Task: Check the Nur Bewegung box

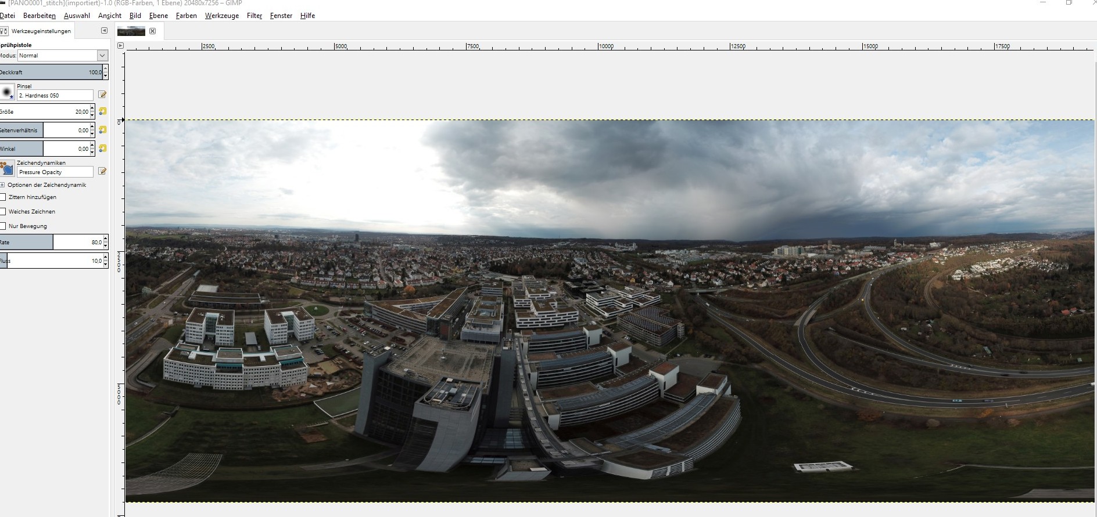Action: pyautogui.click(x=3, y=226)
